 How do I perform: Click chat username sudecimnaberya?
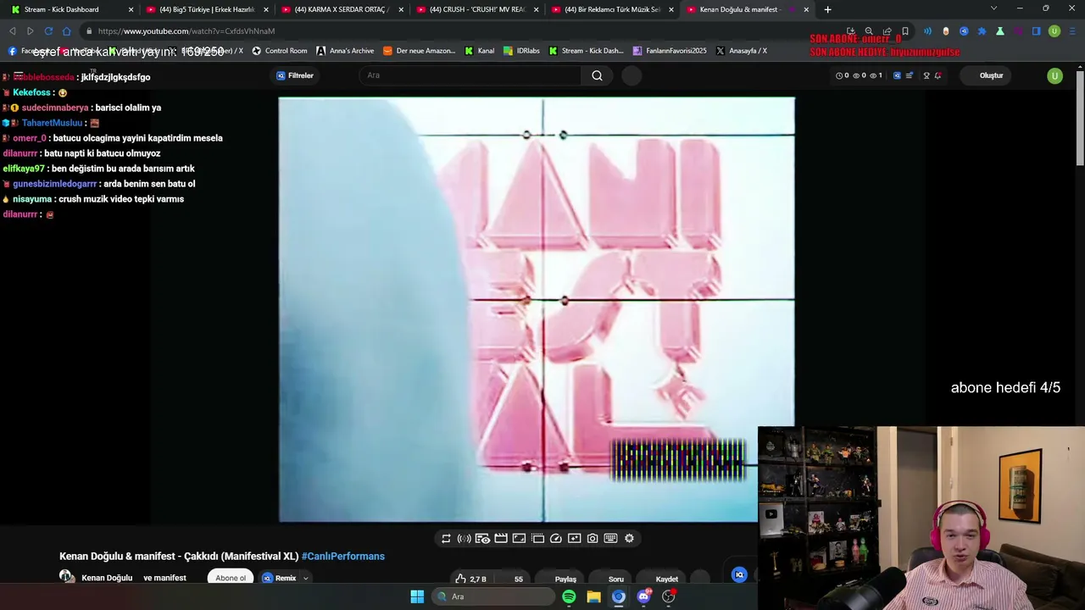coord(55,108)
